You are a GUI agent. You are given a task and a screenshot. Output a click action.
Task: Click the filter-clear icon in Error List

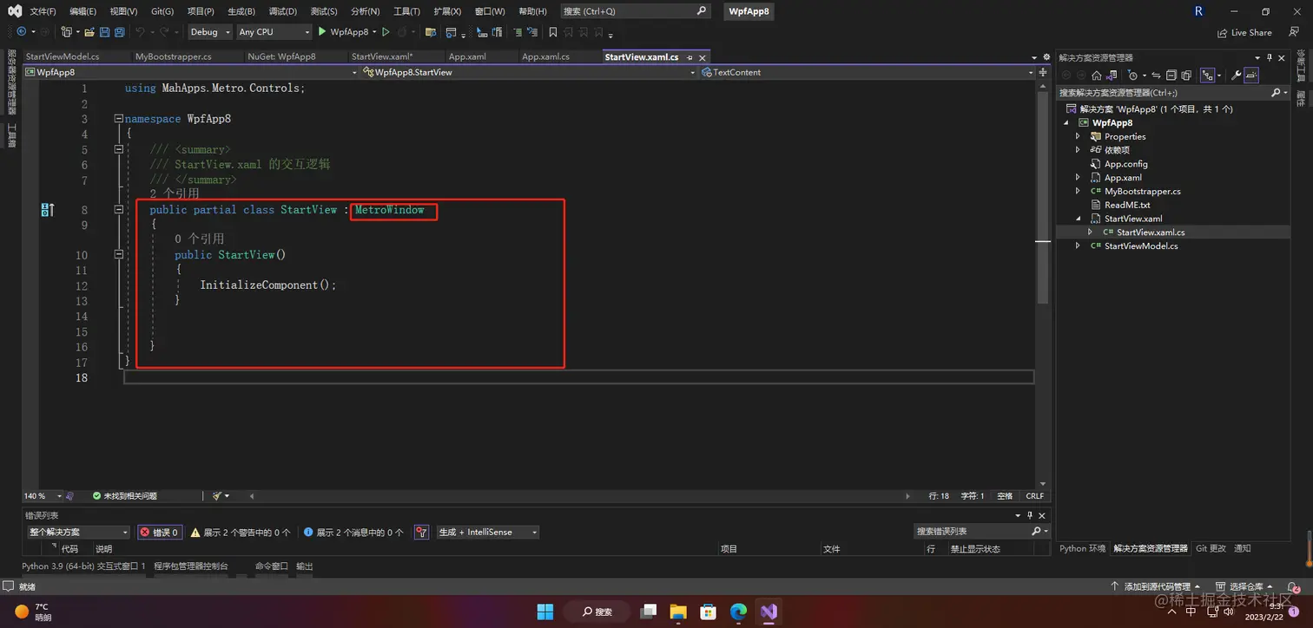tap(421, 532)
